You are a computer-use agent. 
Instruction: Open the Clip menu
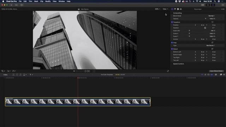click(42, 1)
